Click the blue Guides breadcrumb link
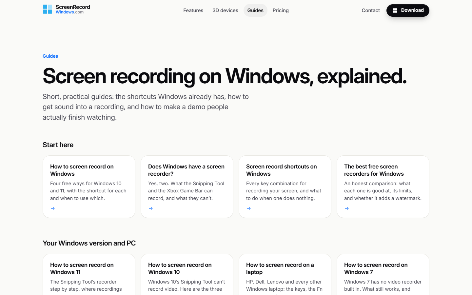472x295 pixels. click(x=50, y=56)
